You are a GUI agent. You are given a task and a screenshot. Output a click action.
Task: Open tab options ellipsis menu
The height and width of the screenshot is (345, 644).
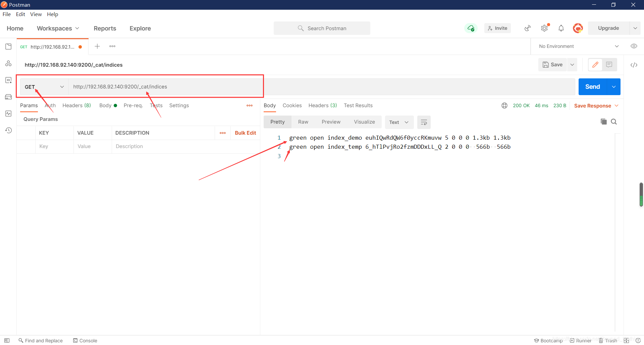[x=112, y=46]
